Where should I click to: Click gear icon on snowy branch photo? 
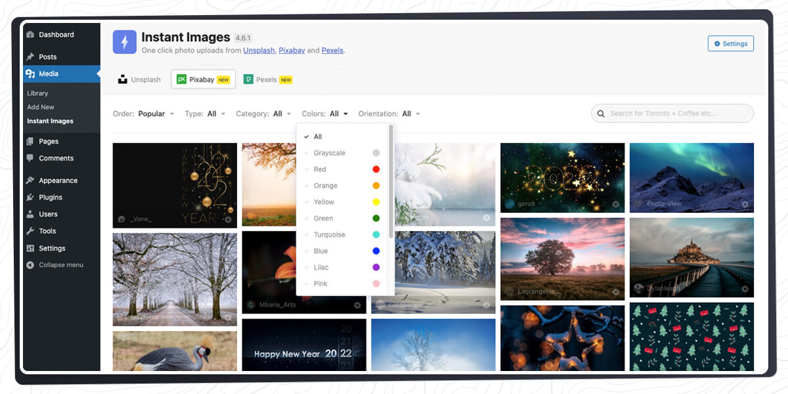tap(487, 218)
